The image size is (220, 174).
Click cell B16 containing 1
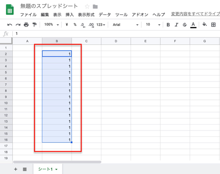click(x=57, y=140)
